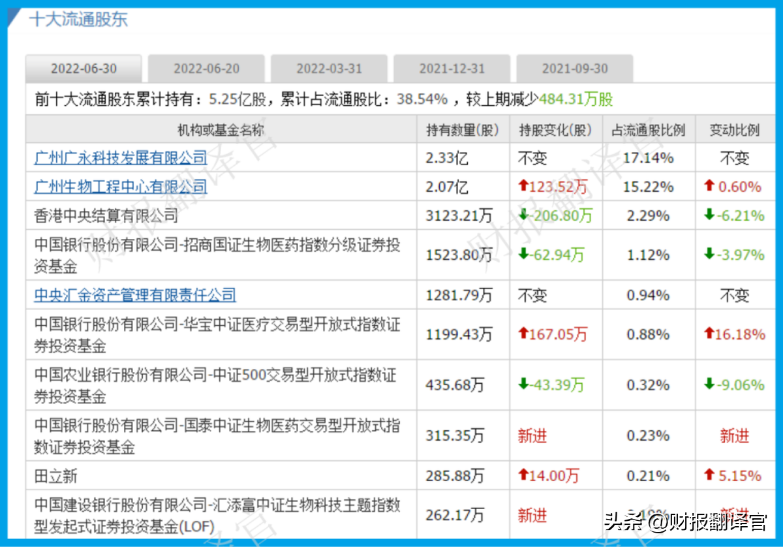This screenshot has height=547, width=783.
Task: Click the 十大流通股东 section title
Action: pos(78,18)
